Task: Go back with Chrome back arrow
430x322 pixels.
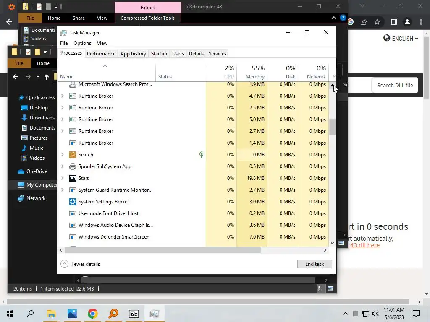Action: 9,22
